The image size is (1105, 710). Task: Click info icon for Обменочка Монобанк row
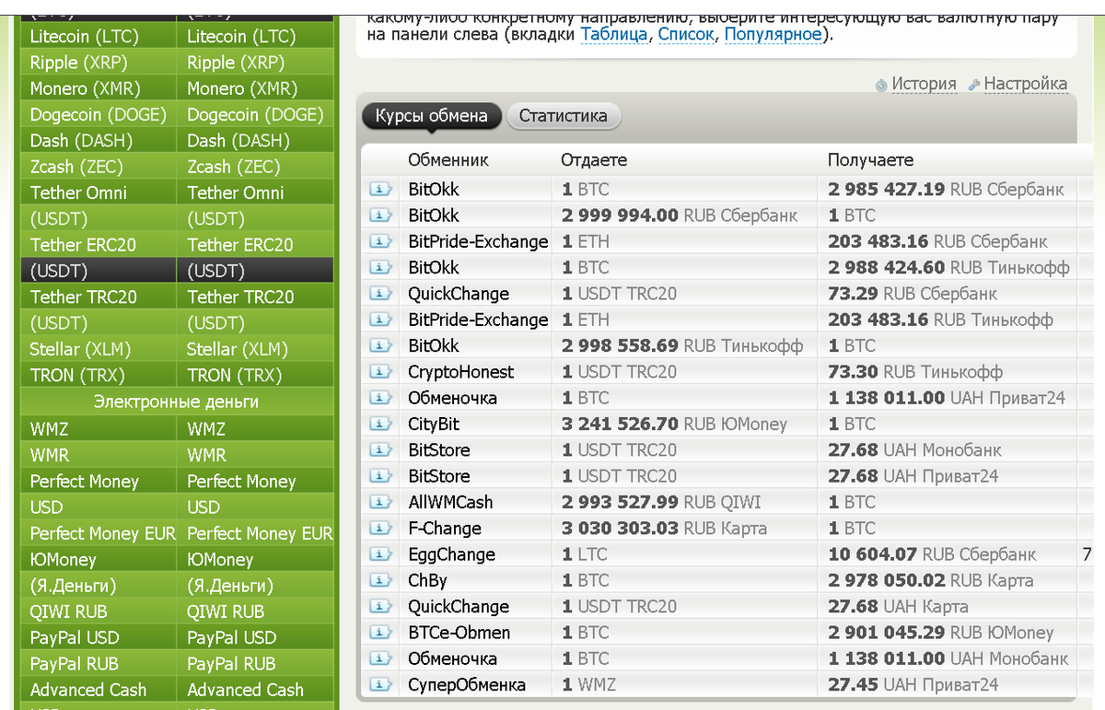point(380,658)
